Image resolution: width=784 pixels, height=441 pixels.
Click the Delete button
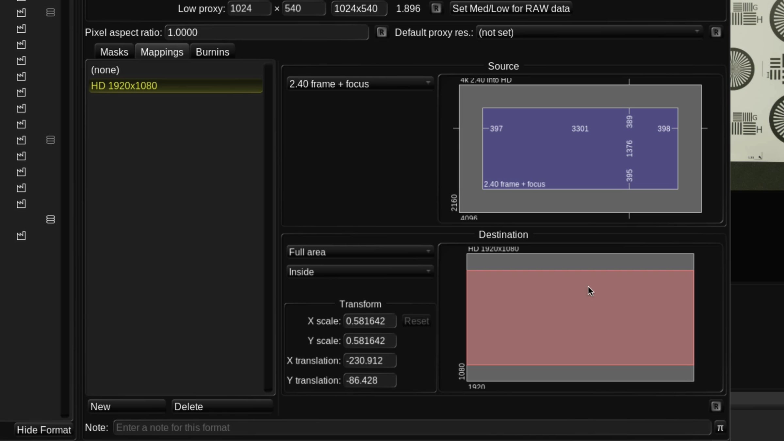pos(222,406)
